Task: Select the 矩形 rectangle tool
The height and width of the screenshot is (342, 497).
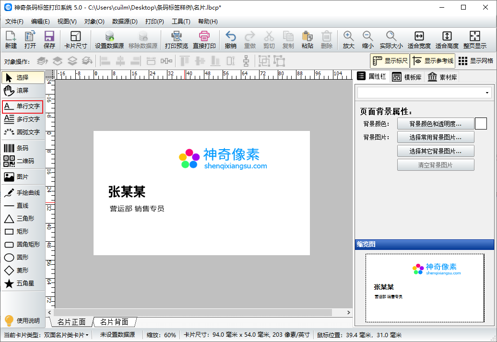Action: pyautogui.click(x=22, y=232)
